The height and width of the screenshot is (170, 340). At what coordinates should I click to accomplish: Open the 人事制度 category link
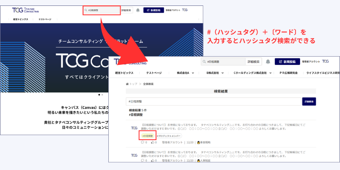205,160
